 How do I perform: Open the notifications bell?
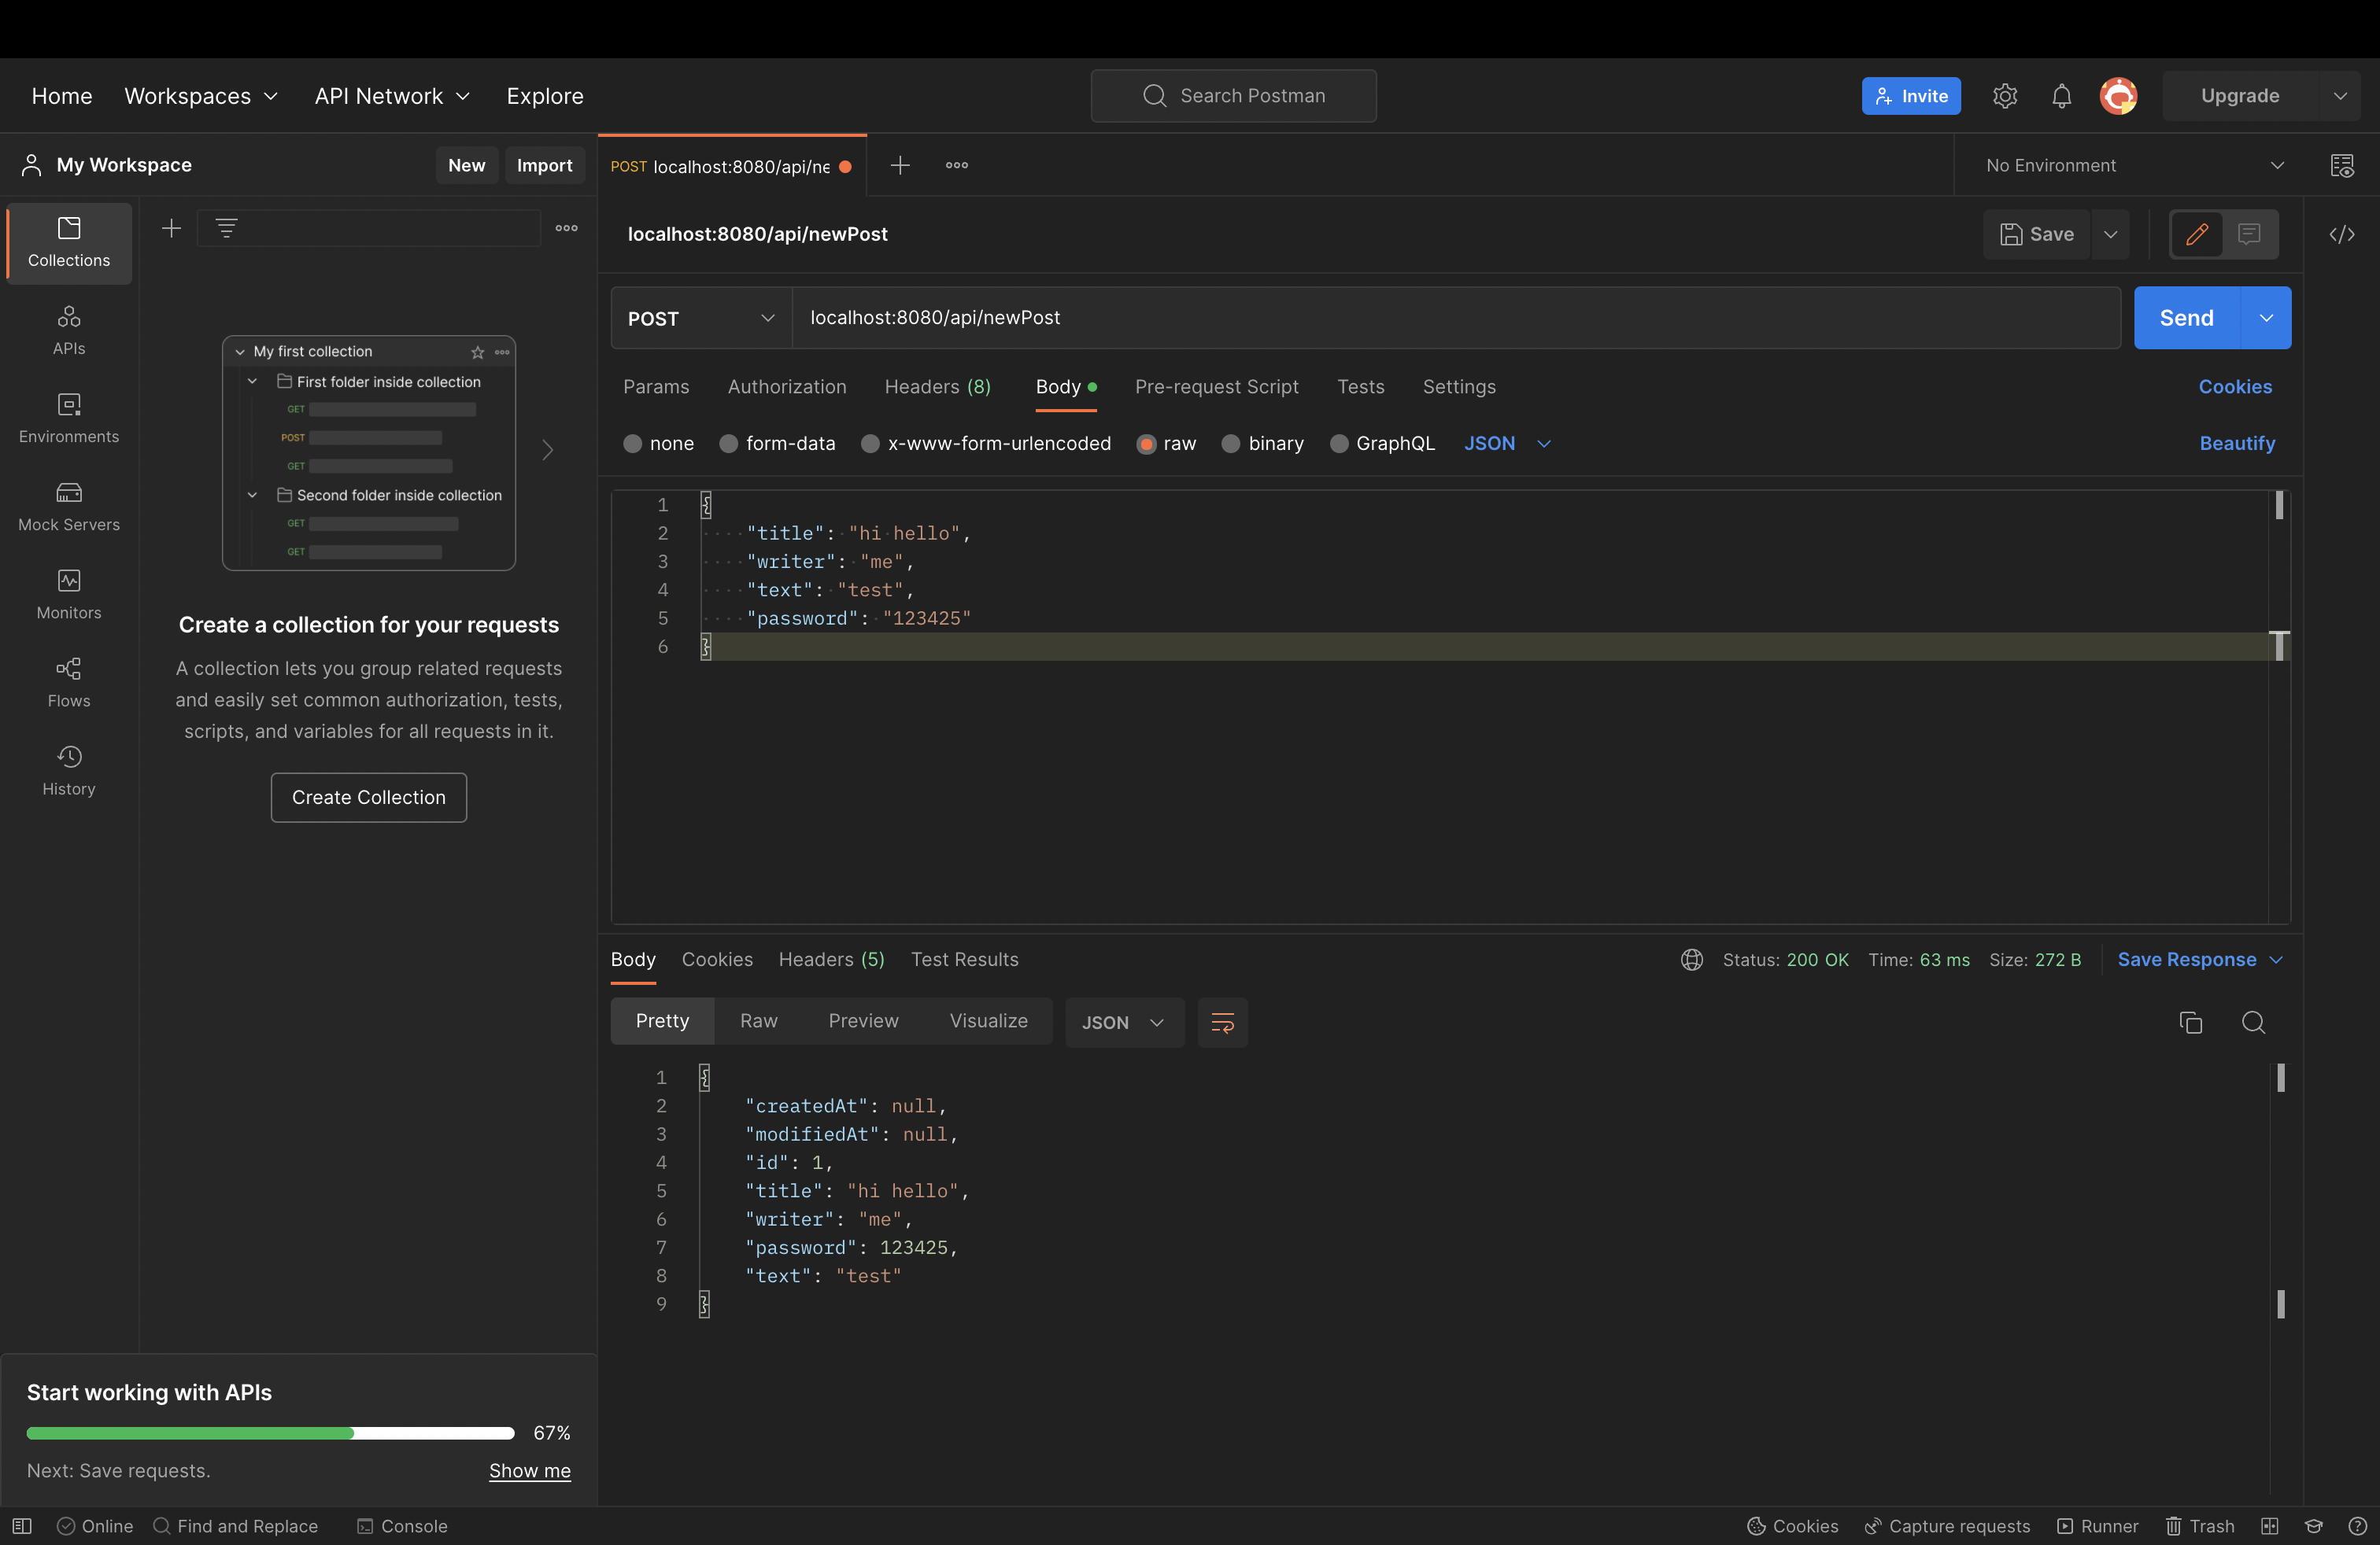[2061, 96]
